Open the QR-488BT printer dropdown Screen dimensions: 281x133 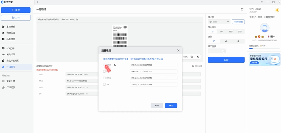point(219,22)
